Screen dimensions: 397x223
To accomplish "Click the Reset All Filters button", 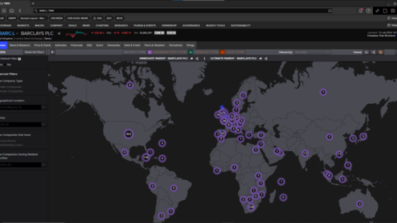I will point(34,52).
